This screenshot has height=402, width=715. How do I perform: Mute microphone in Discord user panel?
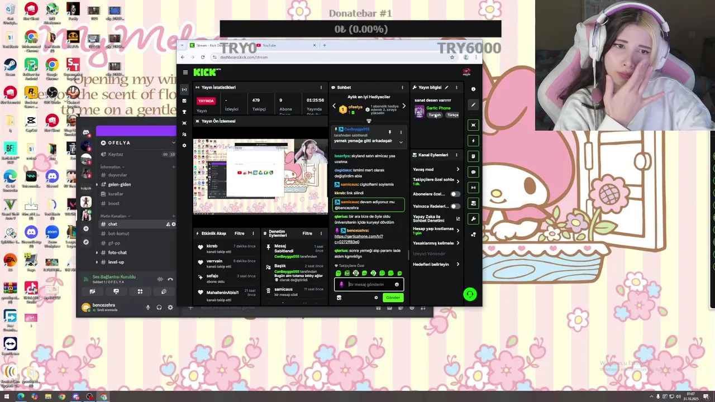(148, 307)
